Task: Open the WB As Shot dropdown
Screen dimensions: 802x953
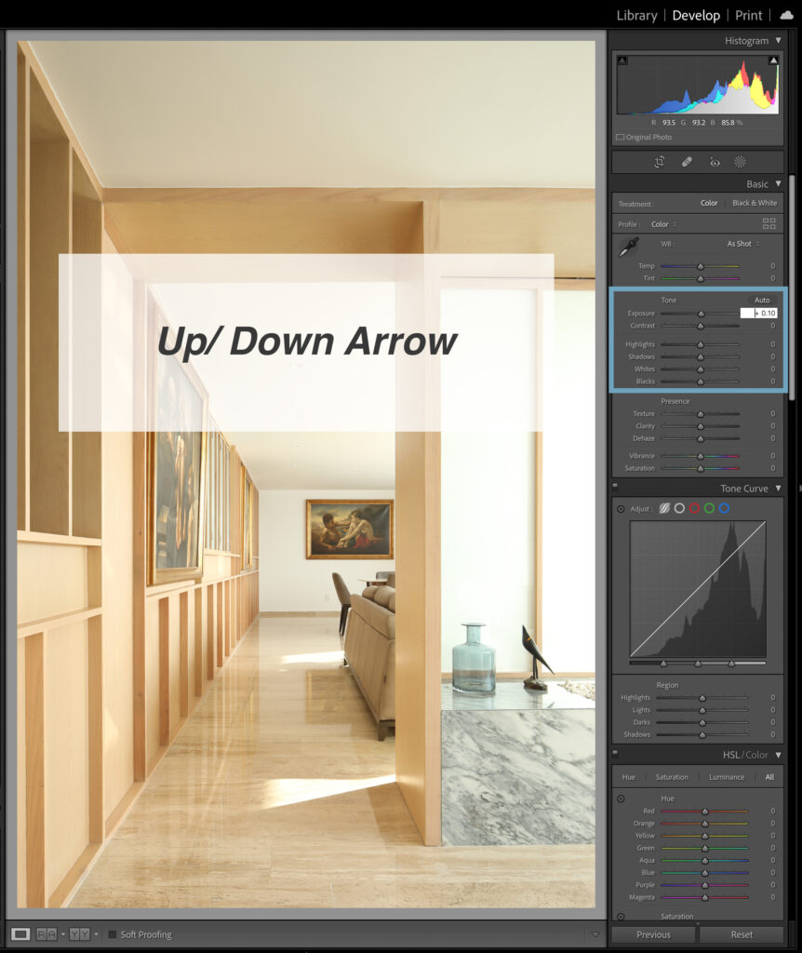Action: [x=743, y=244]
